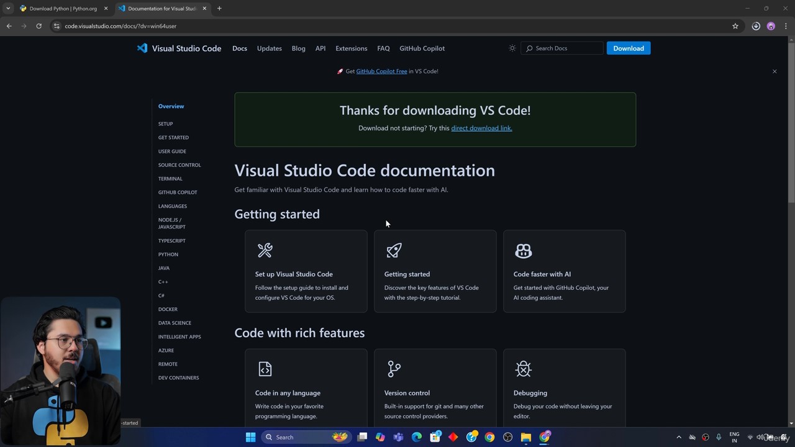Open the Debugging card title
795x447 pixels.
click(530, 393)
